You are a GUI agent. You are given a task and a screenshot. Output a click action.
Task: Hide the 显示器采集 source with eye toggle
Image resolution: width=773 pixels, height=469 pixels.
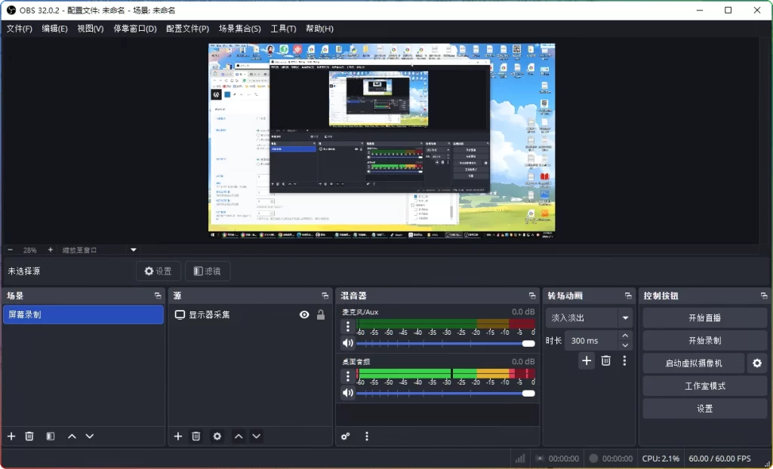pyautogui.click(x=304, y=314)
